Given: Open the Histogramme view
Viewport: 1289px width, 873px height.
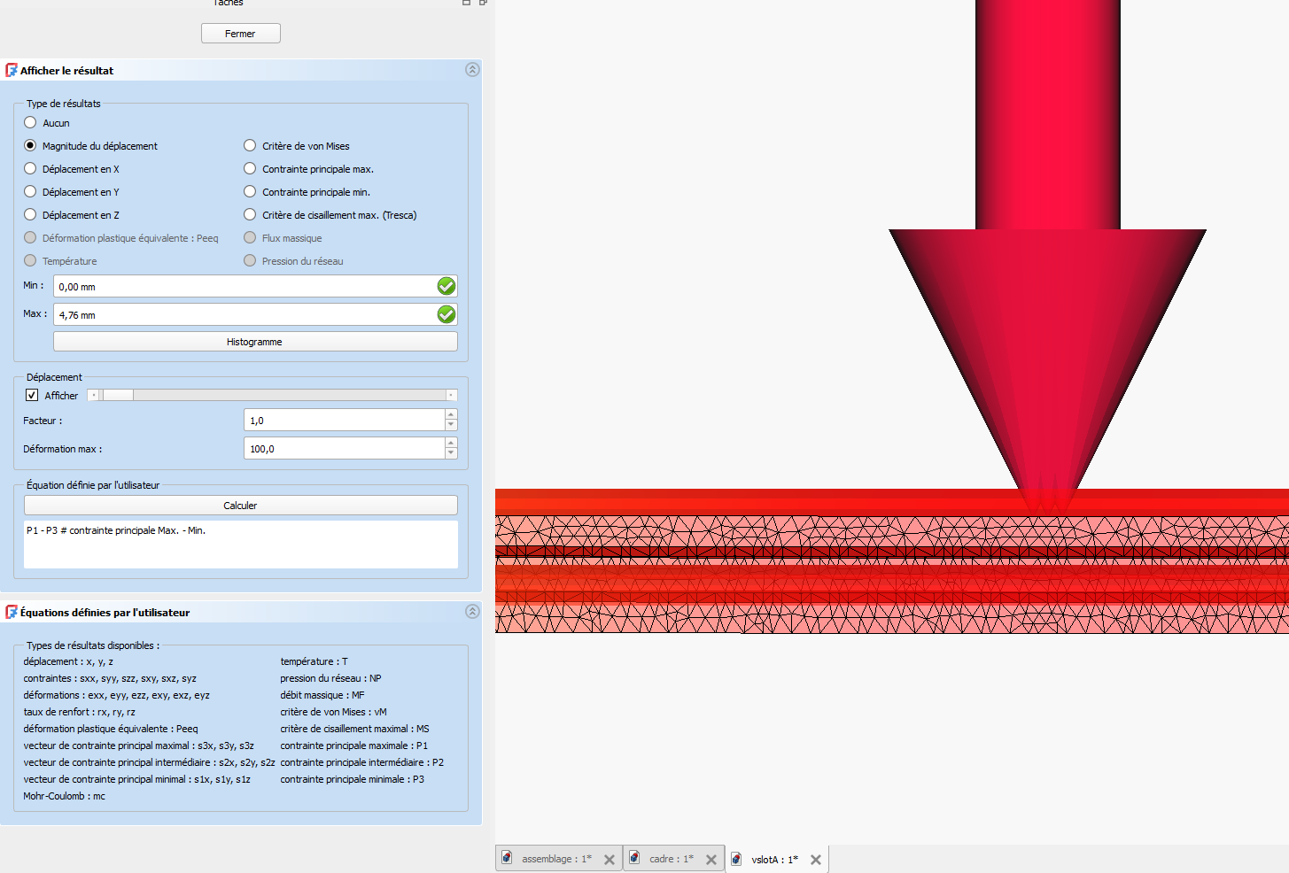Looking at the screenshot, I should click(254, 342).
